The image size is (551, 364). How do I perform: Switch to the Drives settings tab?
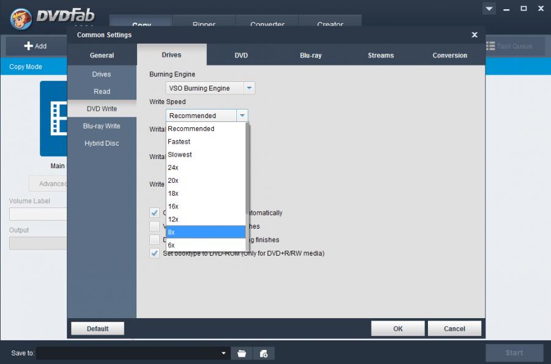click(171, 55)
